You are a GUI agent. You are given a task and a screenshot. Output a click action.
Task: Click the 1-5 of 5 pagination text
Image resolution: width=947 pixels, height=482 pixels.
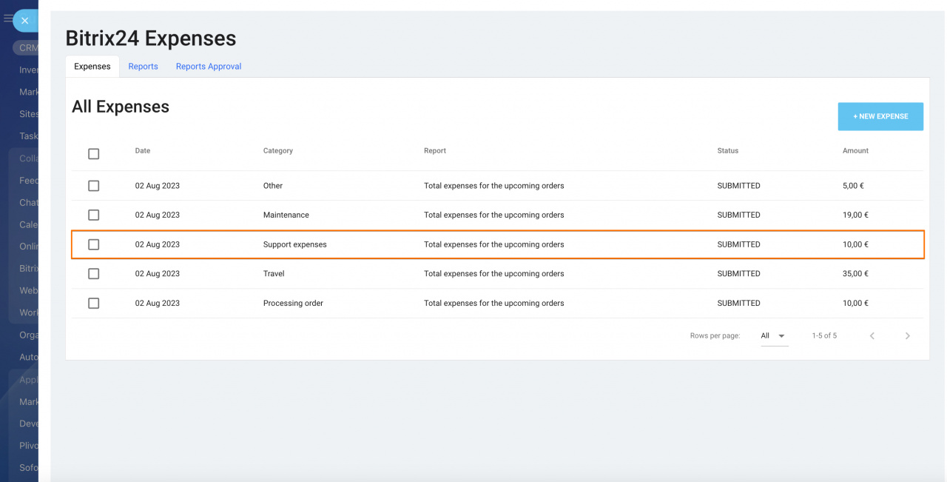824,336
